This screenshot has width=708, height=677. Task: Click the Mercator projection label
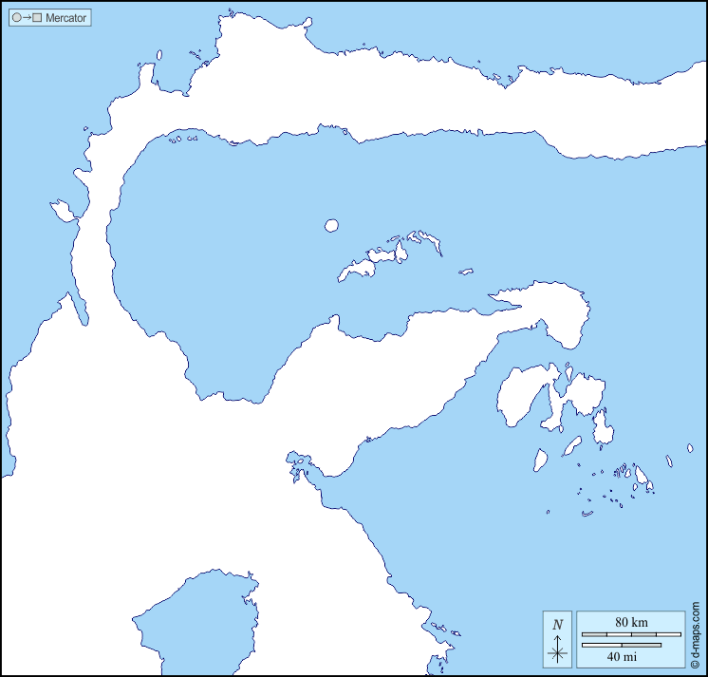(65, 18)
